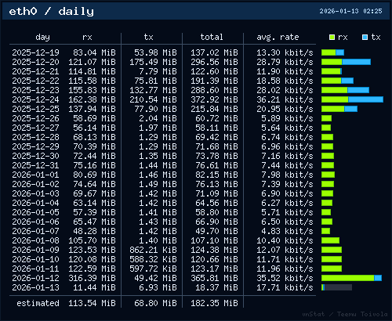Click the green rx legend swatch
The width and height of the screenshot is (392, 321).
pos(332,38)
